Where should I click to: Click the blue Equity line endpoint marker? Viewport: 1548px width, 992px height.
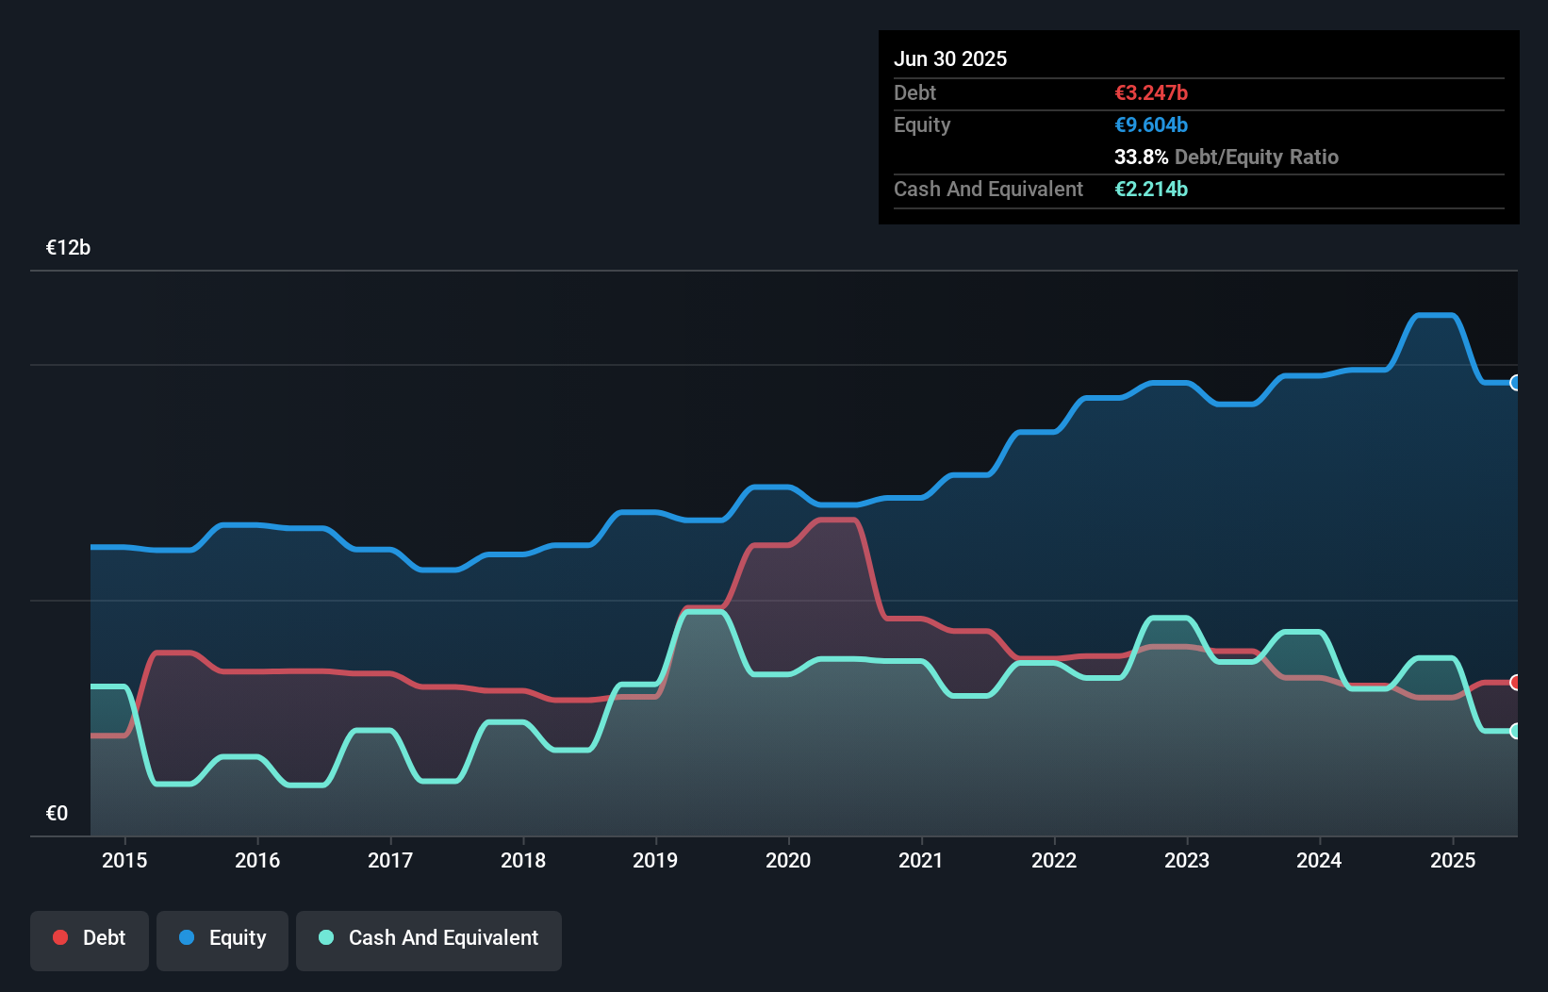(x=1515, y=383)
